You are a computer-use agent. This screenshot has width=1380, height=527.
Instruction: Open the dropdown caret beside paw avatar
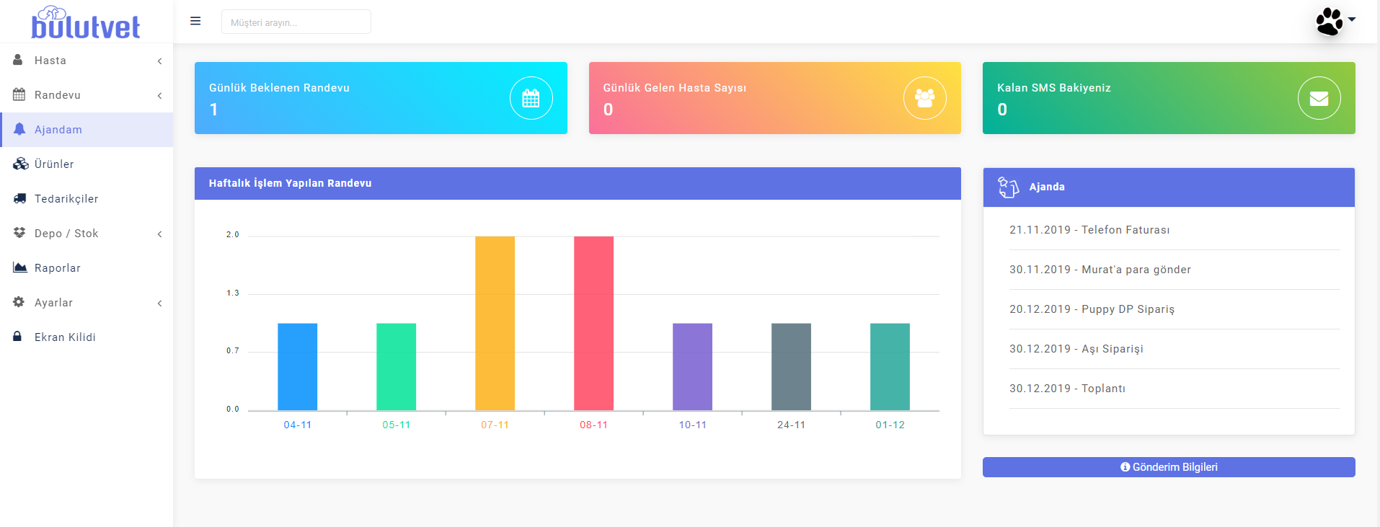coord(1352,19)
